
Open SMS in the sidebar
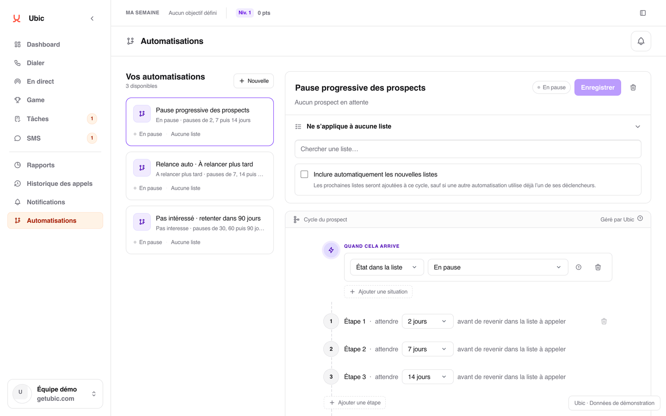click(55, 138)
